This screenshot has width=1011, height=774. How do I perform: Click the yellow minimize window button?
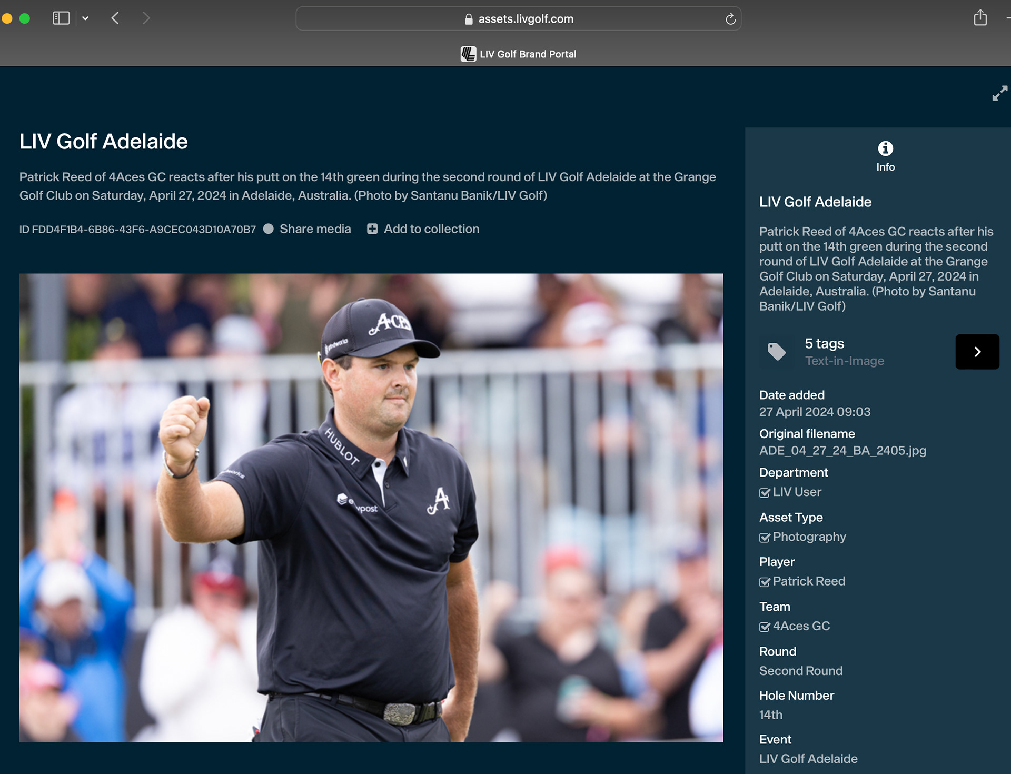coord(7,18)
